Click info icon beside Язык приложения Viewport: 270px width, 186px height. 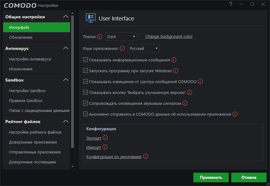coord(122,48)
